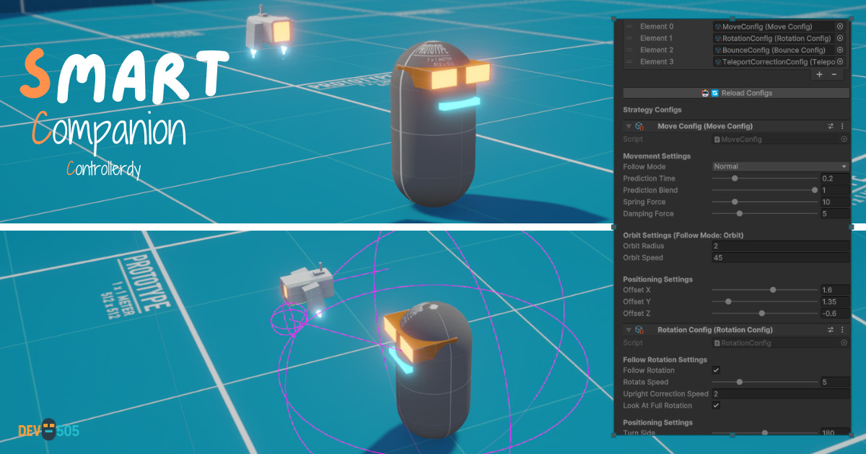866x454 pixels.
Task: Toggle the Follow Rotation checkbox
Action: point(716,370)
